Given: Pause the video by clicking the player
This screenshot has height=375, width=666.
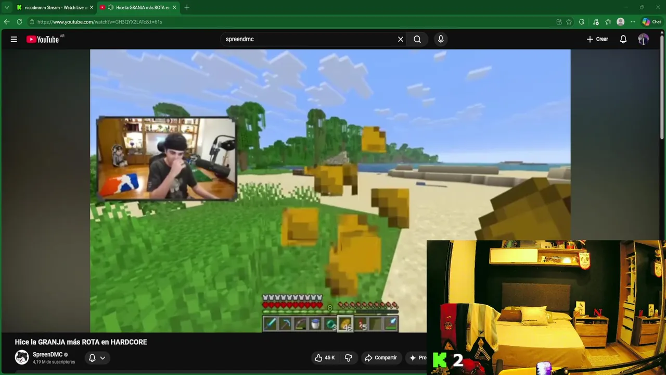Looking at the screenshot, I should [330, 191].
